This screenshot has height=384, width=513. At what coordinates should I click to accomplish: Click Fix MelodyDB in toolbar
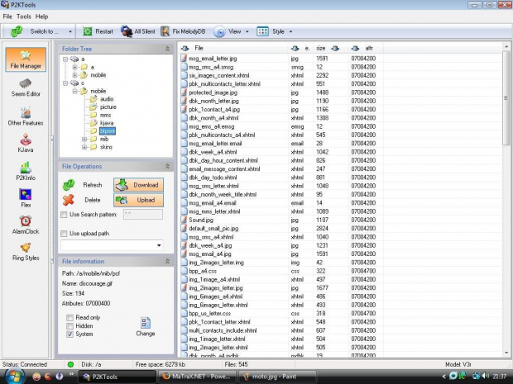(184, 31)
